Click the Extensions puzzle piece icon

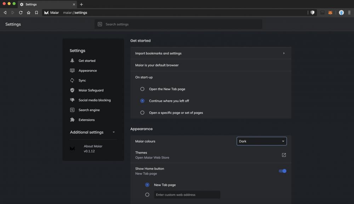click(x=73, y=120)
